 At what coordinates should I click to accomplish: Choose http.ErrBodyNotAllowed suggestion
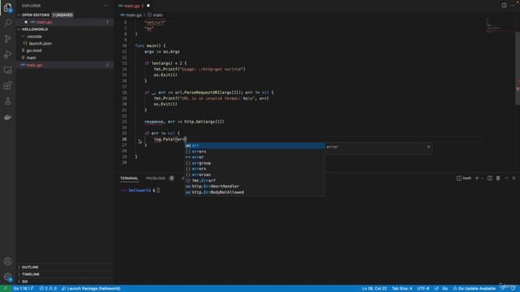point(254,192)
